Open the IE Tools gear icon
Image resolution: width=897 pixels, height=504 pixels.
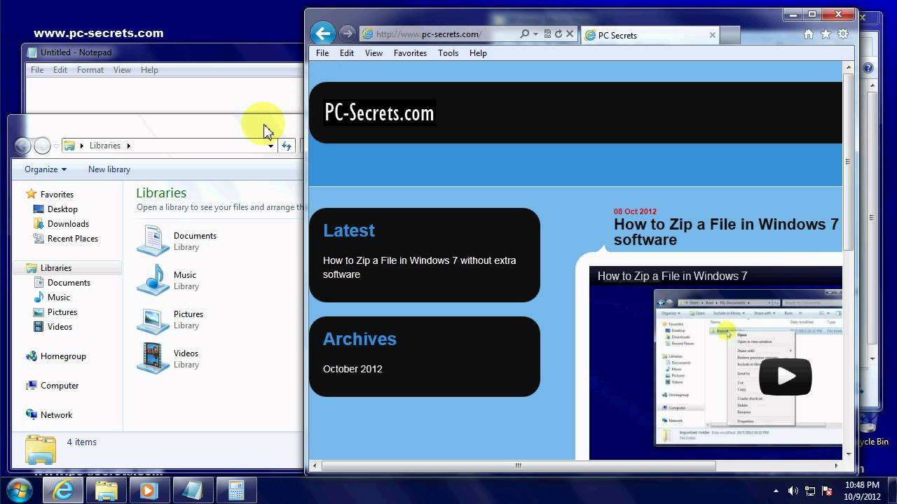click(x=843, y=34)
